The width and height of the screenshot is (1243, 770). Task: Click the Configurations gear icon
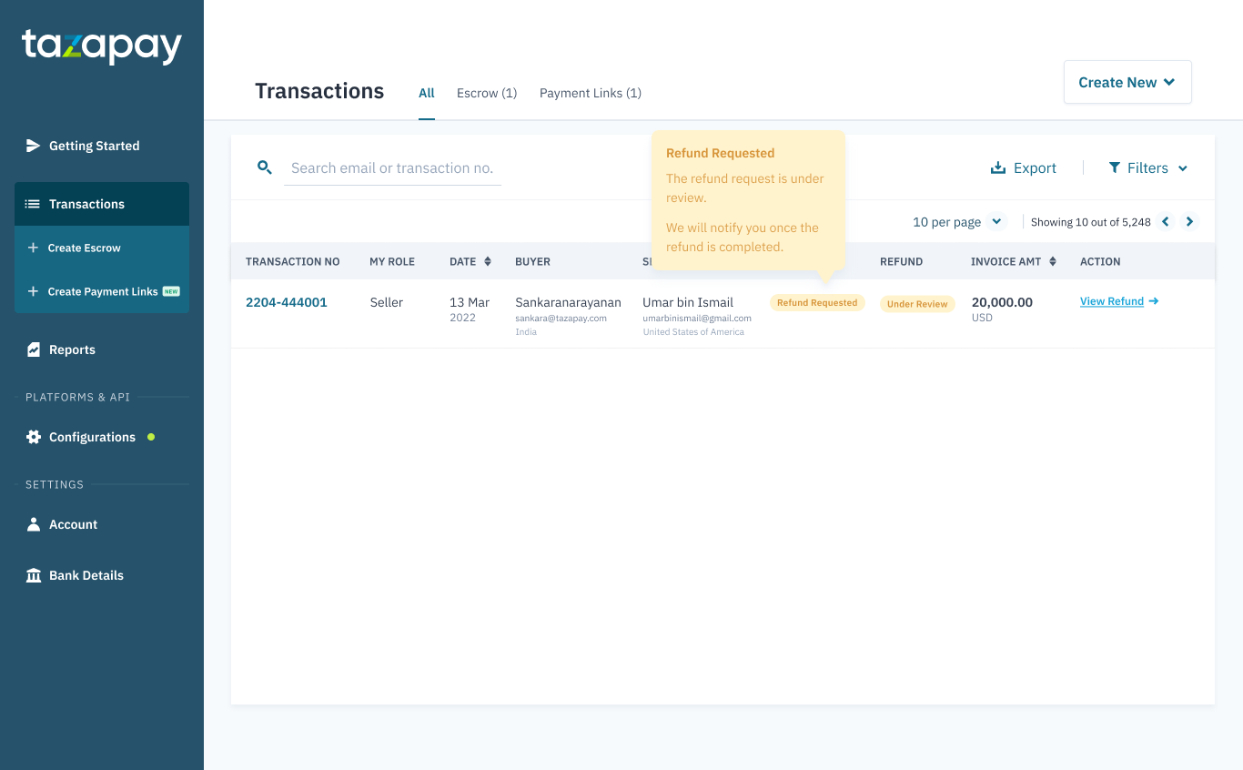tap(34, 437)
